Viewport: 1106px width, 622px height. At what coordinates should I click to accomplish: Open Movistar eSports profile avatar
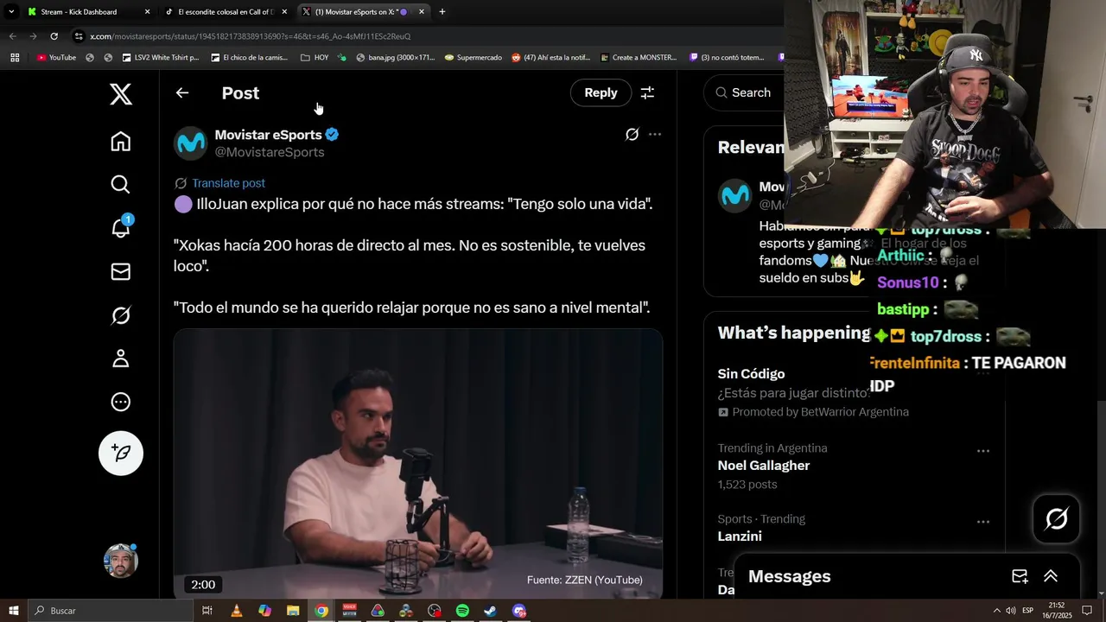(x=191, y=143)
